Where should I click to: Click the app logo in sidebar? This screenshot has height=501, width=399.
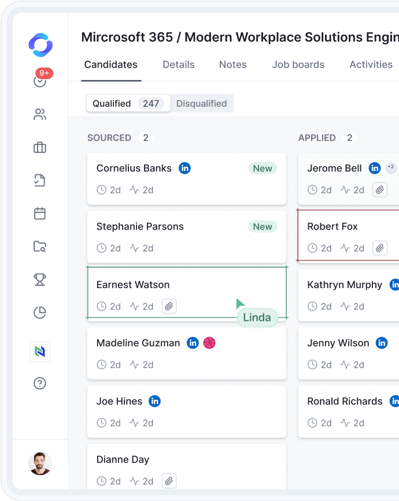pos(40,45)
